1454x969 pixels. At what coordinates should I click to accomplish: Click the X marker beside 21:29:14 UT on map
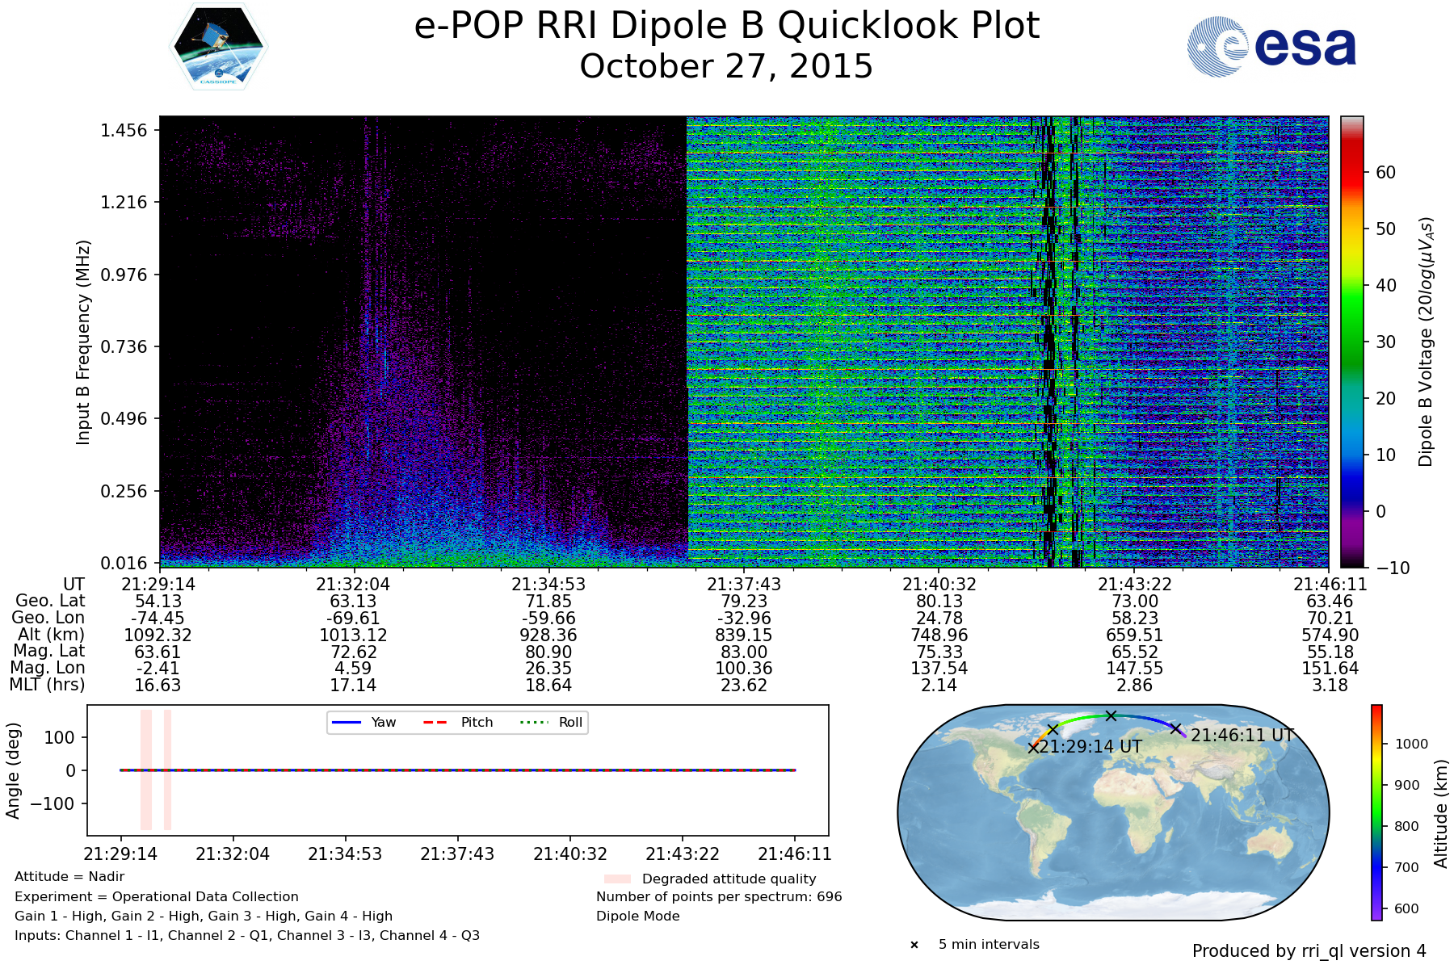(1033, 748)
